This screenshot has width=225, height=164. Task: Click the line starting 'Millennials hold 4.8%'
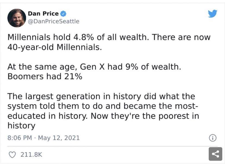[x=109, y=37]
